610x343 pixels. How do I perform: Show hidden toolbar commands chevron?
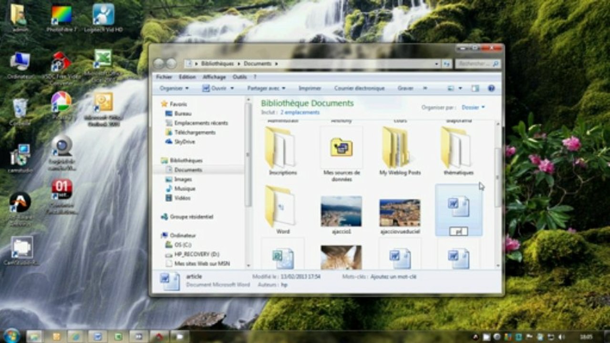click(x=425, y=88)
